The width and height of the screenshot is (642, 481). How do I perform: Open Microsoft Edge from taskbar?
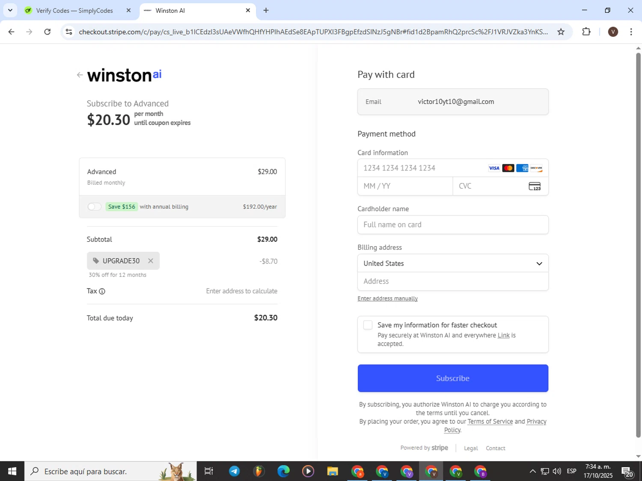click(x=283, y=471)
